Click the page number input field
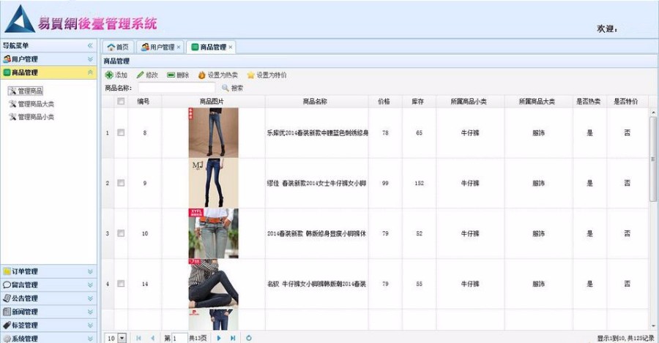This screenshot has height=343, width=659. click(179, 339)
